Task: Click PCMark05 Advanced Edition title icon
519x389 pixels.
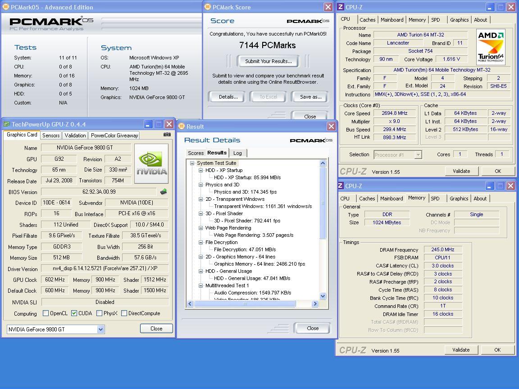Action: click(x=5, y=7)
